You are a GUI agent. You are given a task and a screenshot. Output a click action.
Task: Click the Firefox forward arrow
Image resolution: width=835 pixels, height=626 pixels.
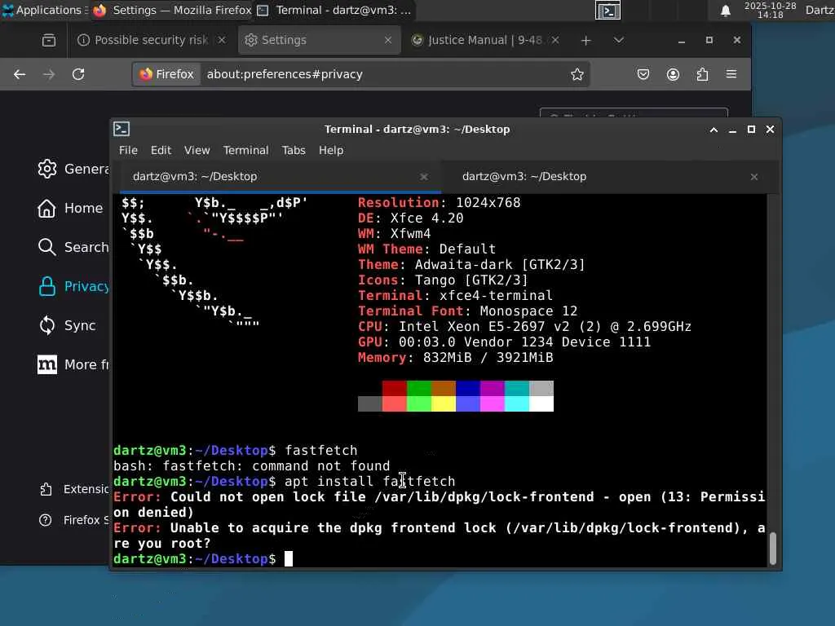pos(49,74)
